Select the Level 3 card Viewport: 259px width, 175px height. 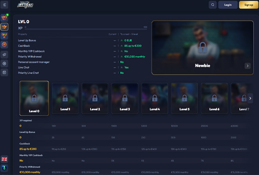click(x=125, y=98)
